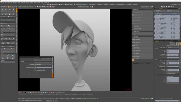
Task: Open the bucket Order dropdown
Action: [x=173, y=72]
